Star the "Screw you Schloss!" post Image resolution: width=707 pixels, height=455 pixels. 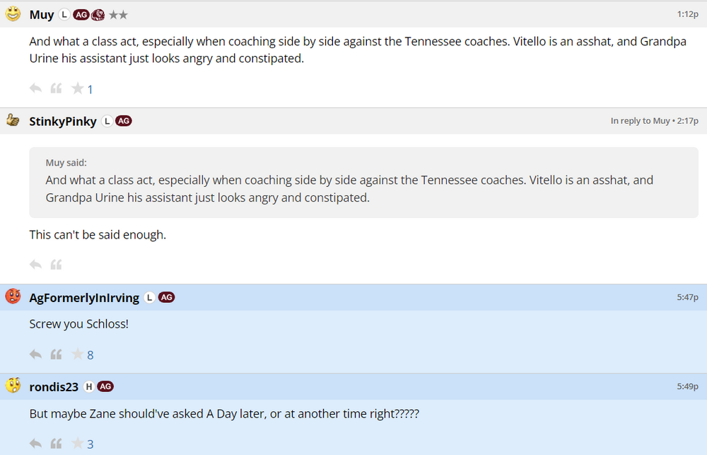pos(77,355)
